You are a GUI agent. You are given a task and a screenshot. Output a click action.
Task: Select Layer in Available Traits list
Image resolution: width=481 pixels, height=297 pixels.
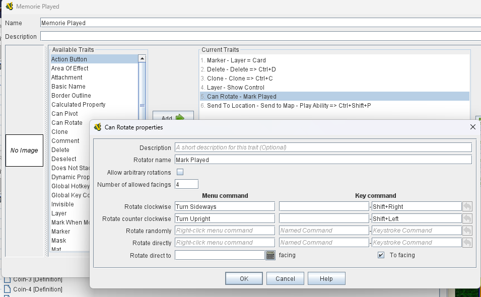(71, 213)
